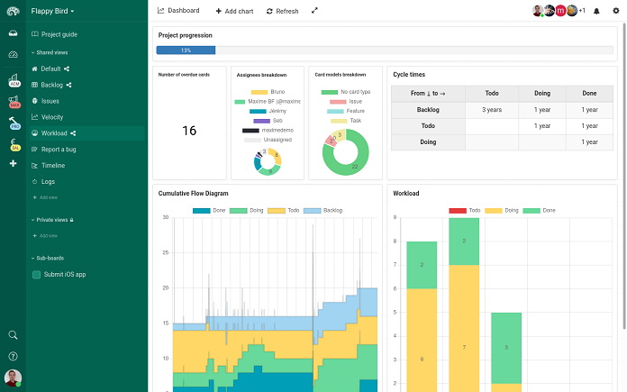This screenshot has height=392, width=627.
Task: Open the PRO hammer workspace icon
Action: [14, 123]
